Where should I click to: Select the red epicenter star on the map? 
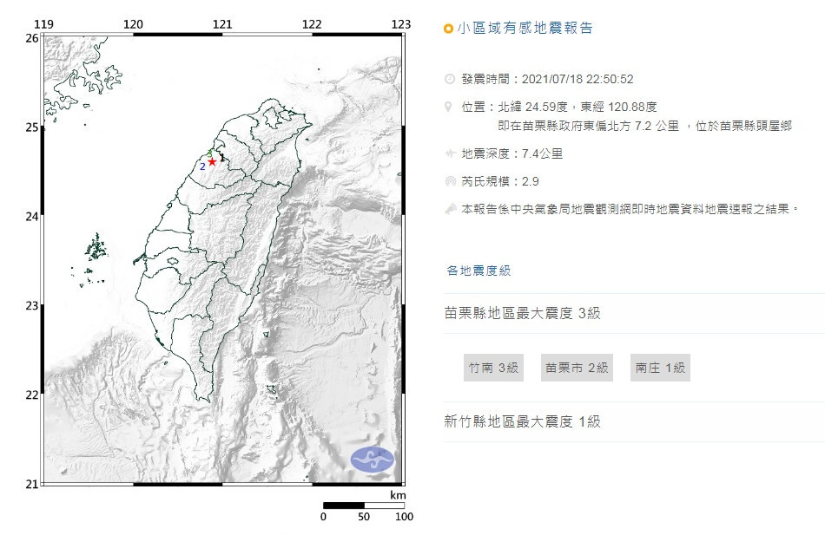click(x=213, y=162)
